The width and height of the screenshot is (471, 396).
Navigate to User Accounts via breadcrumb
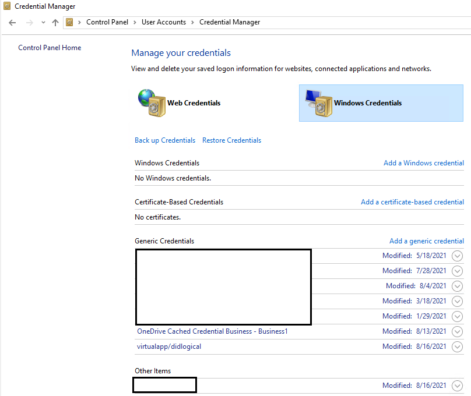coord(164,22)
